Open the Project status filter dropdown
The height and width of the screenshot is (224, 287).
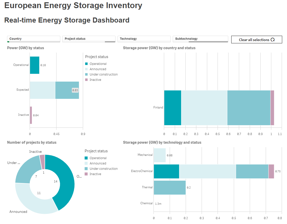(x=89, y=39)
